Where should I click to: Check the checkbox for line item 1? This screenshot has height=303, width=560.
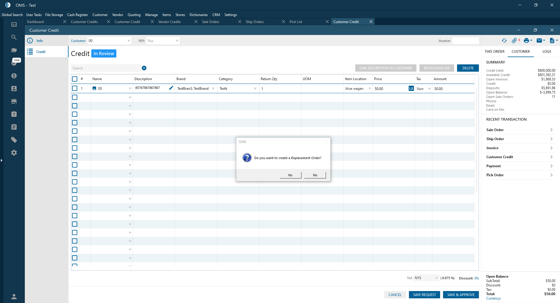point(75,88)
